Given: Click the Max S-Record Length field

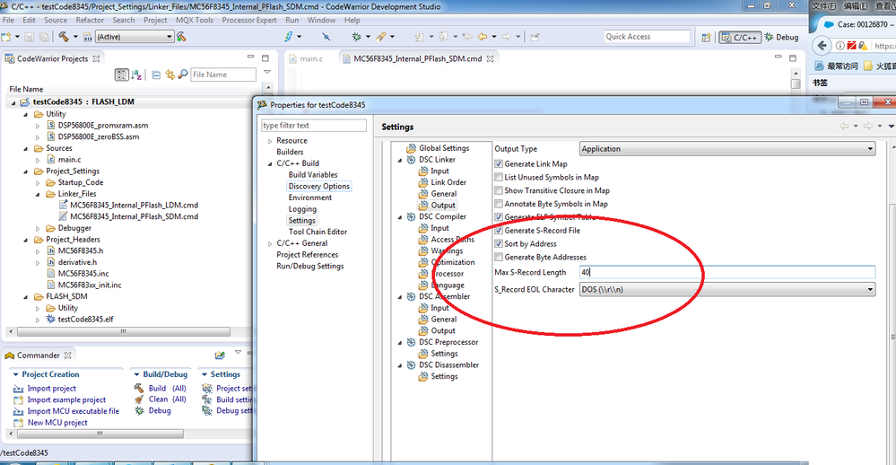Looking at the screenshot, I should coord(726,273).
